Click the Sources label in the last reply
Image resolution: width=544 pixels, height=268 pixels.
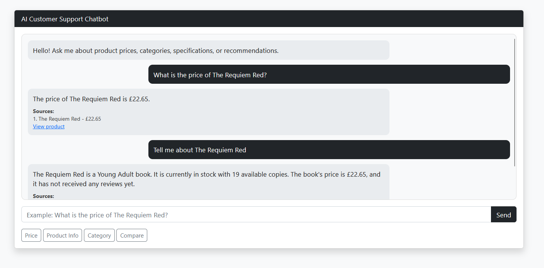[43, 196]
